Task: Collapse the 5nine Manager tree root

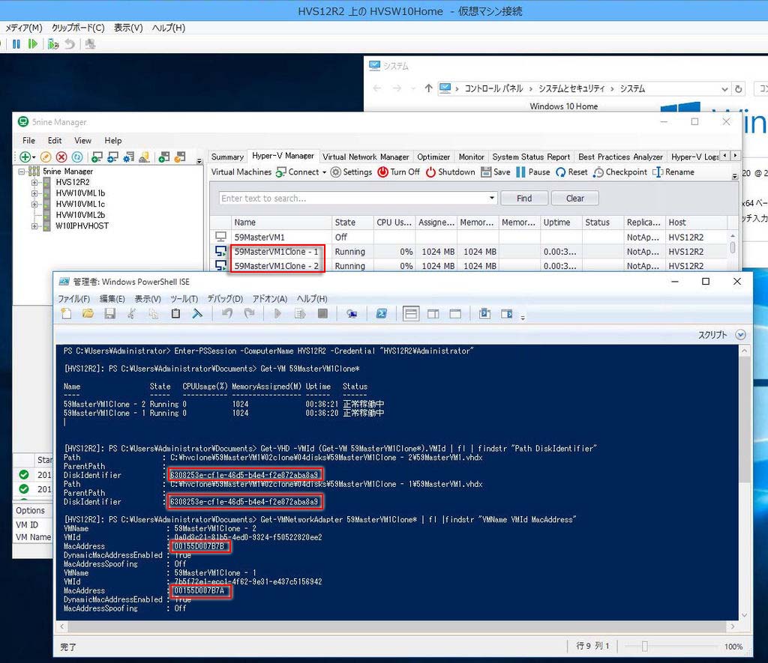Action: 22,172
